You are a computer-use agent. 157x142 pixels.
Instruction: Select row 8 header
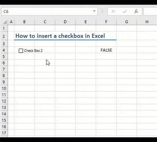point(4,75)
